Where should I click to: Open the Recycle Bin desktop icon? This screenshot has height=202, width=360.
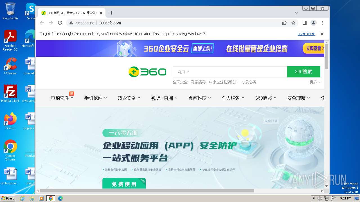pyautogui.click(x=10, y=11)
